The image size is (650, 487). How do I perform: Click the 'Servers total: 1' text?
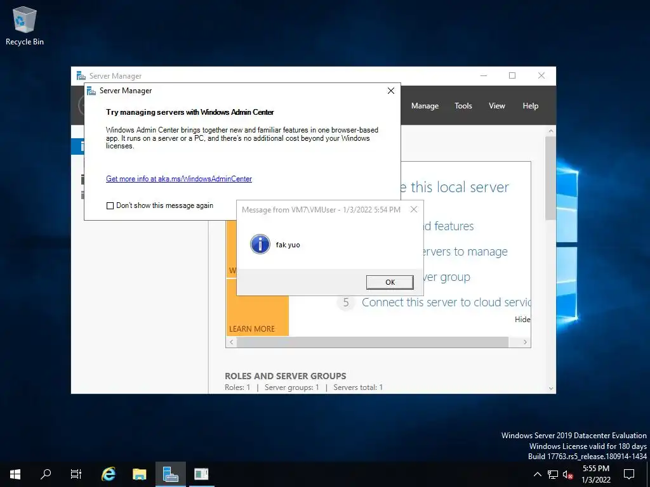point(358,387)
